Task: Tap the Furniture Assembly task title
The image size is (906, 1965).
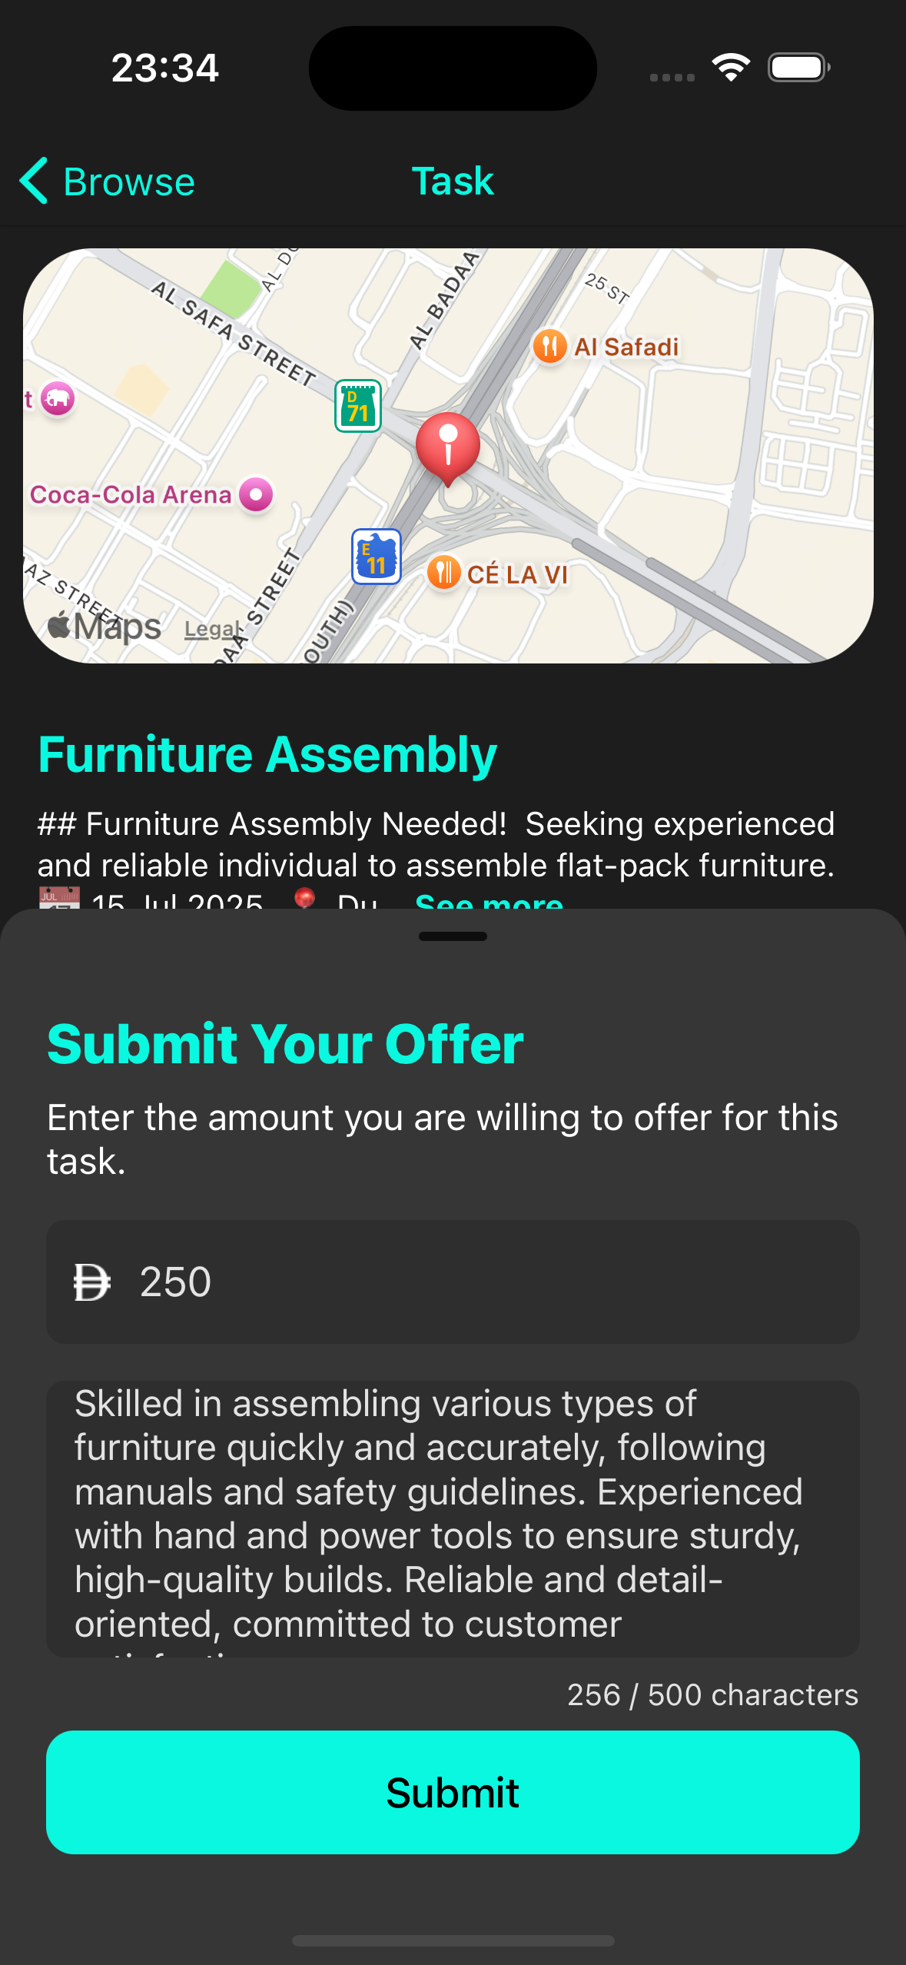Action: click(x=267, y=754)
